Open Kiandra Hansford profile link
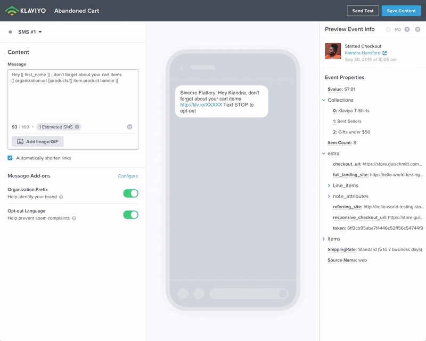The height and width of the screenshot is (341, 426). pyautogui.click(x=363, y=53)
